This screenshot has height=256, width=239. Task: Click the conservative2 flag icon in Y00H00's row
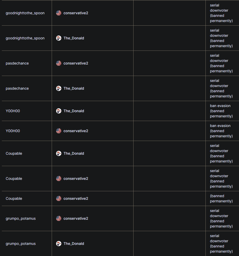pyautogui.click(x=59, y=131)
